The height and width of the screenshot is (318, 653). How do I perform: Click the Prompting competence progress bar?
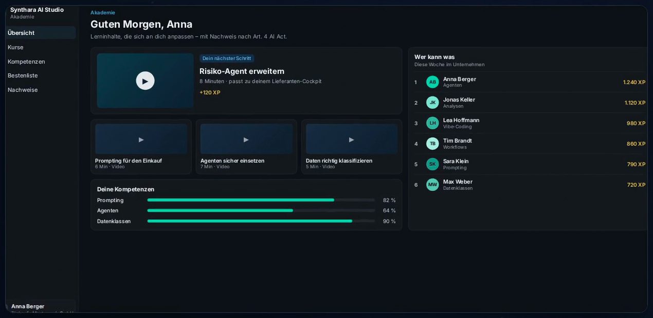point(261,200)
